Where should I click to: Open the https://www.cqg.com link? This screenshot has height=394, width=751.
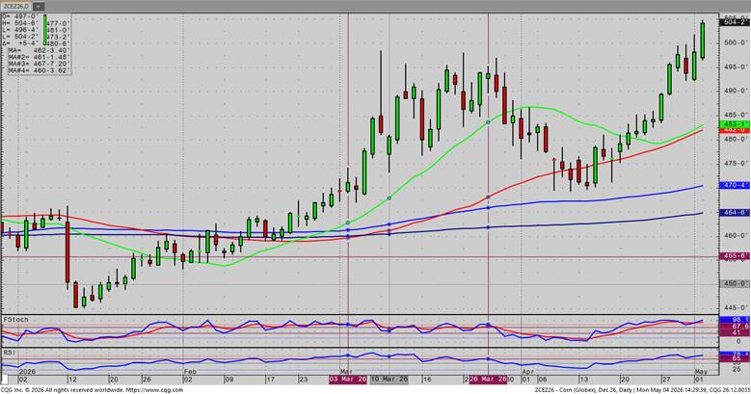[154, 390]
